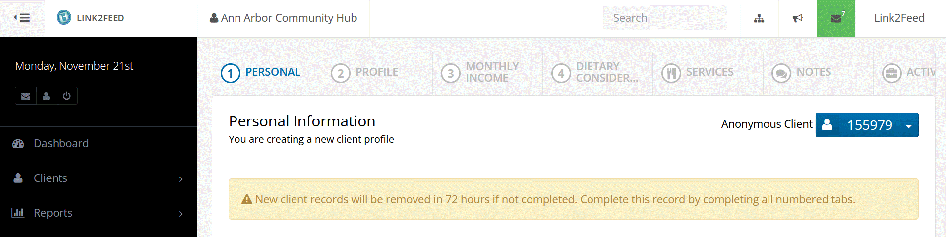Click the sidebar user profile icon
Image resolution: width=946 pixels, height=237 pixels.
point(46,96)
